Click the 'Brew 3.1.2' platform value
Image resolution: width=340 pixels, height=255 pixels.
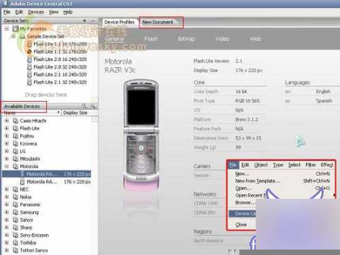click(247, 119)
